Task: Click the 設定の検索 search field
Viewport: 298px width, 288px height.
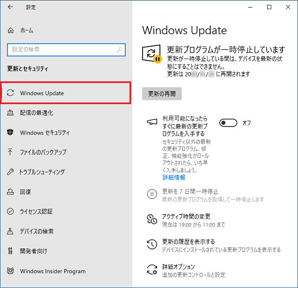Action: pyautogui.click(x=66, y=50)
